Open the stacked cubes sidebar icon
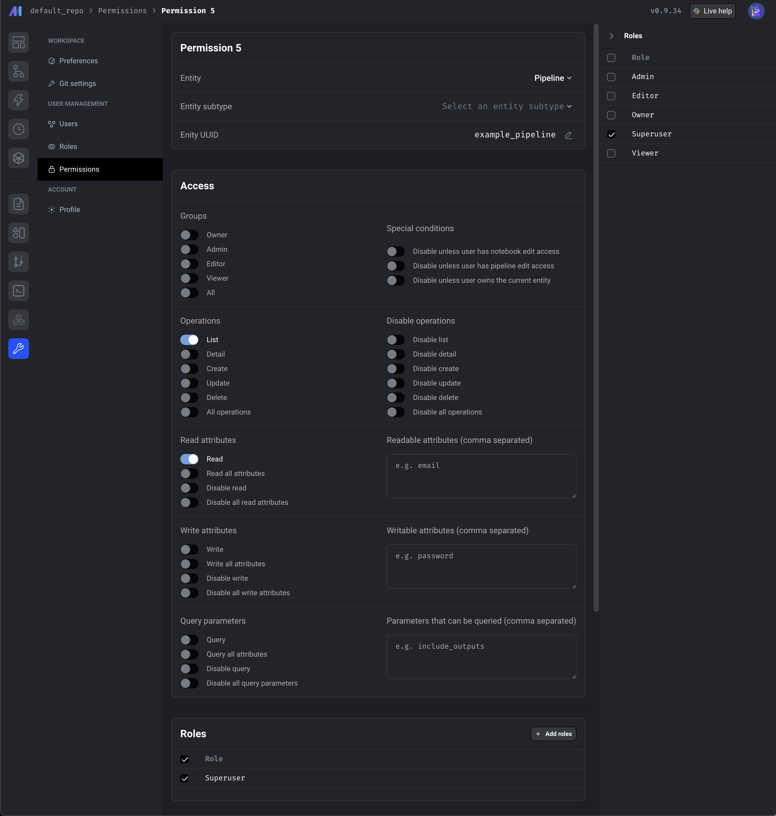The height and width of the screenshot is (816, 776). [19, 320]
